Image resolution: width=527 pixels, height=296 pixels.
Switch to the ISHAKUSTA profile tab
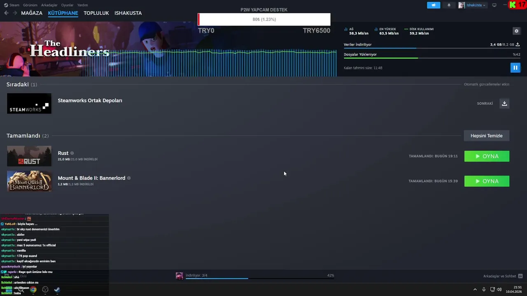coord(128,13)
